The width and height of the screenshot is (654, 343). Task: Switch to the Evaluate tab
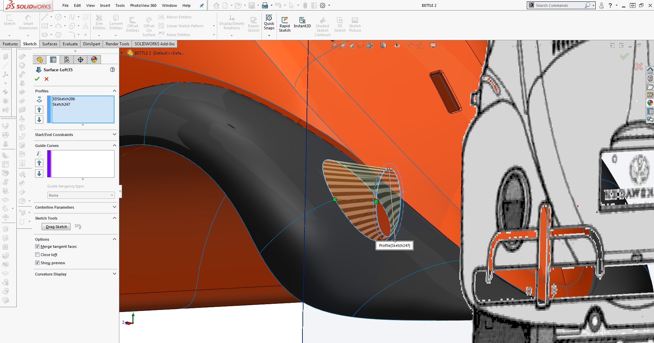pyautogui.click(x=70, y=44)
